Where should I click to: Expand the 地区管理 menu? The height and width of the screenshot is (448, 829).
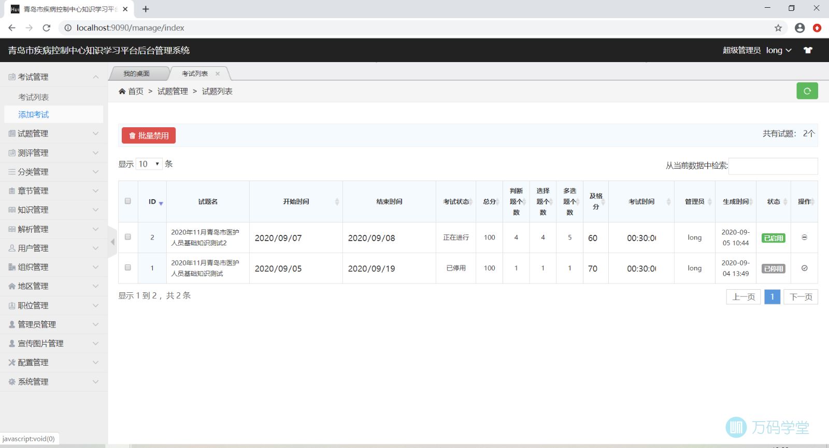pos(54,286)
